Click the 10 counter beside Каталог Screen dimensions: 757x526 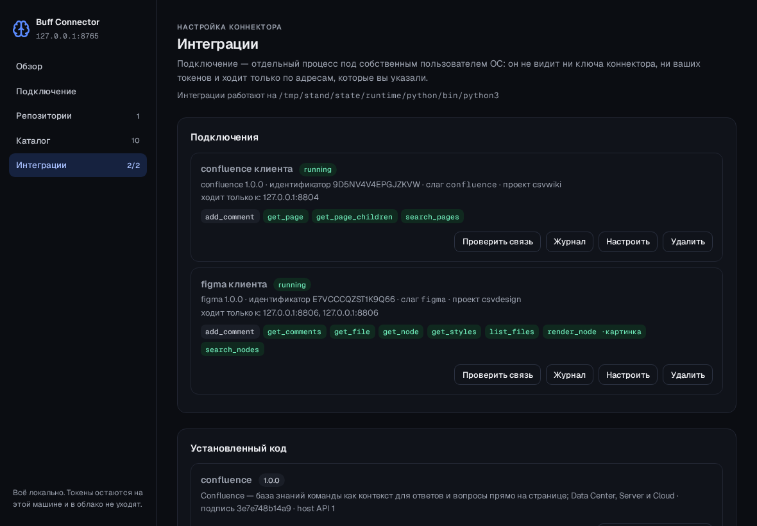(x=135, y=140)
